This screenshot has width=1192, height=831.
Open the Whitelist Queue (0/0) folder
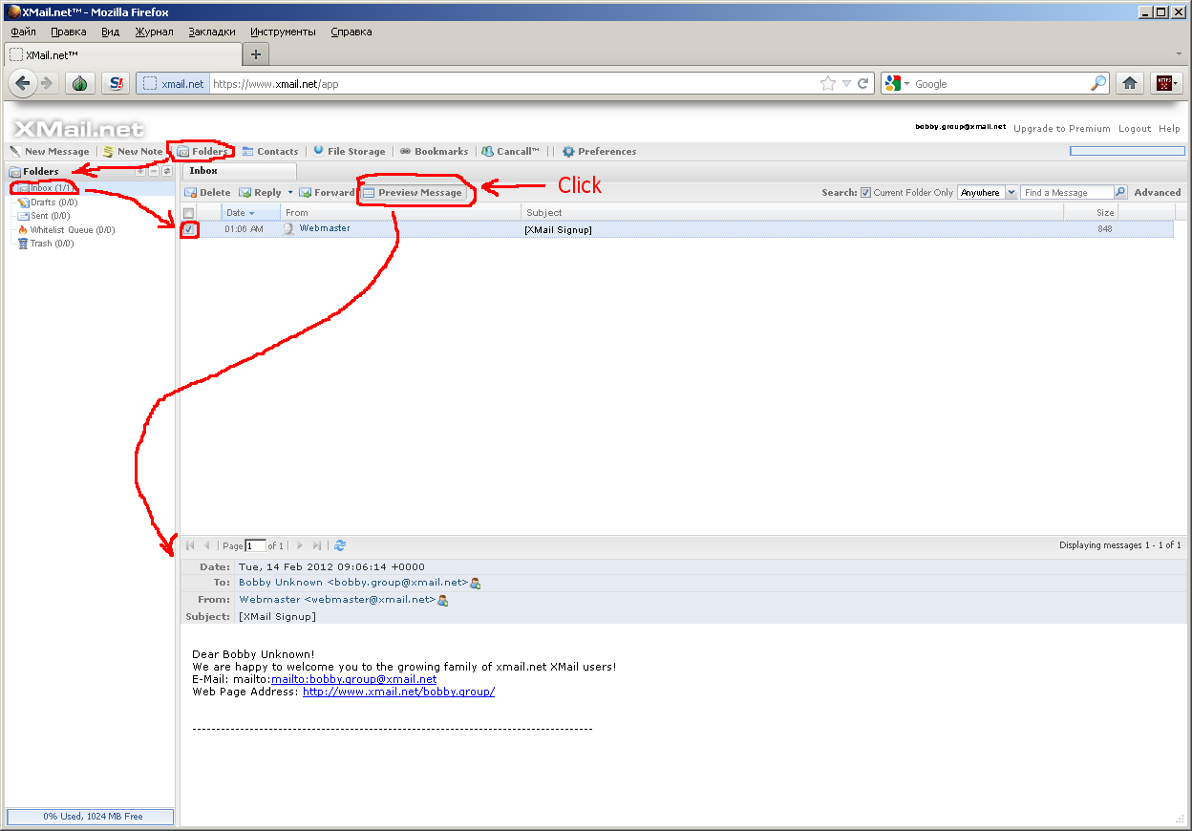click(x=65, y=230)
